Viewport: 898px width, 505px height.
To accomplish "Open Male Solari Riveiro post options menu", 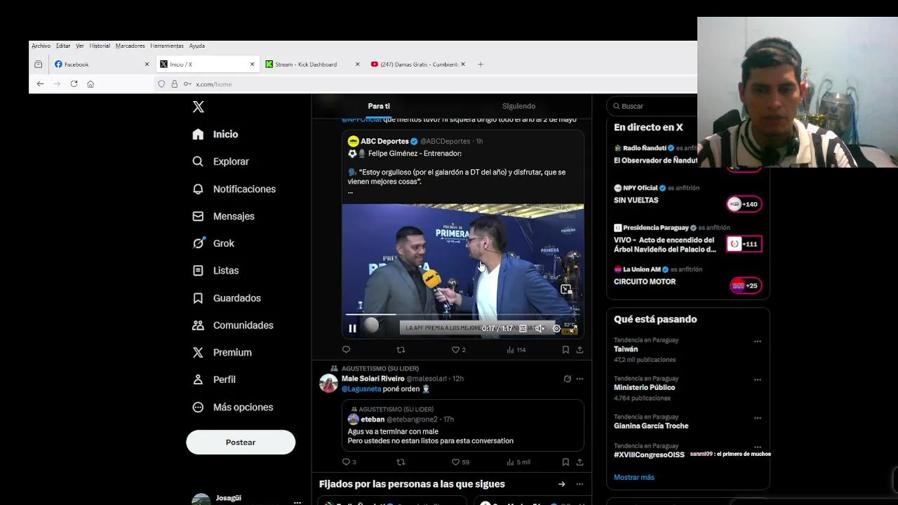I will pos(579,379).
